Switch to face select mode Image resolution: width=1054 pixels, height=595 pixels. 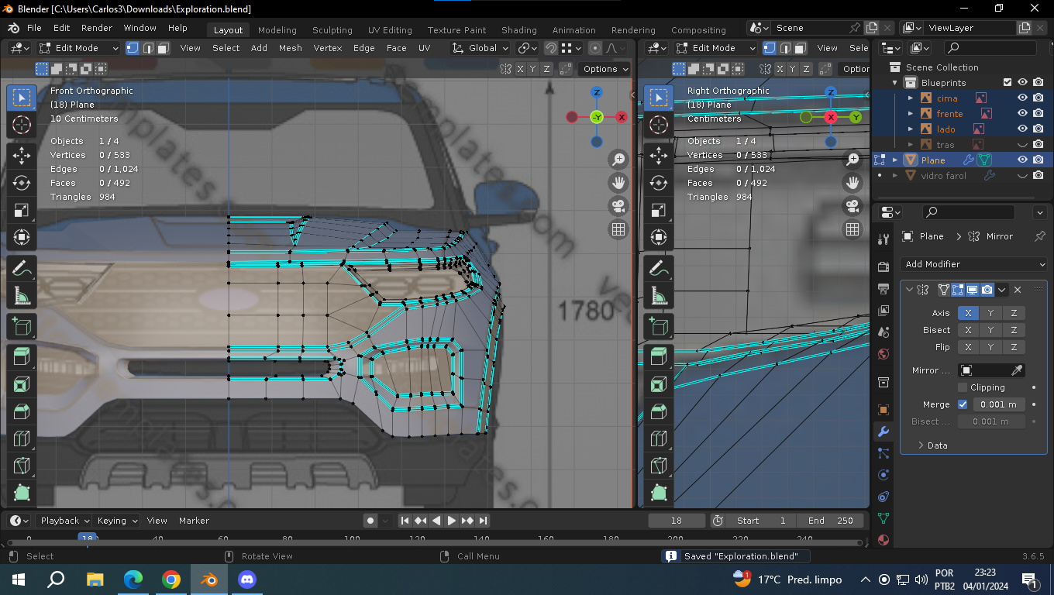pyautogui.click(x=164, y=48)
